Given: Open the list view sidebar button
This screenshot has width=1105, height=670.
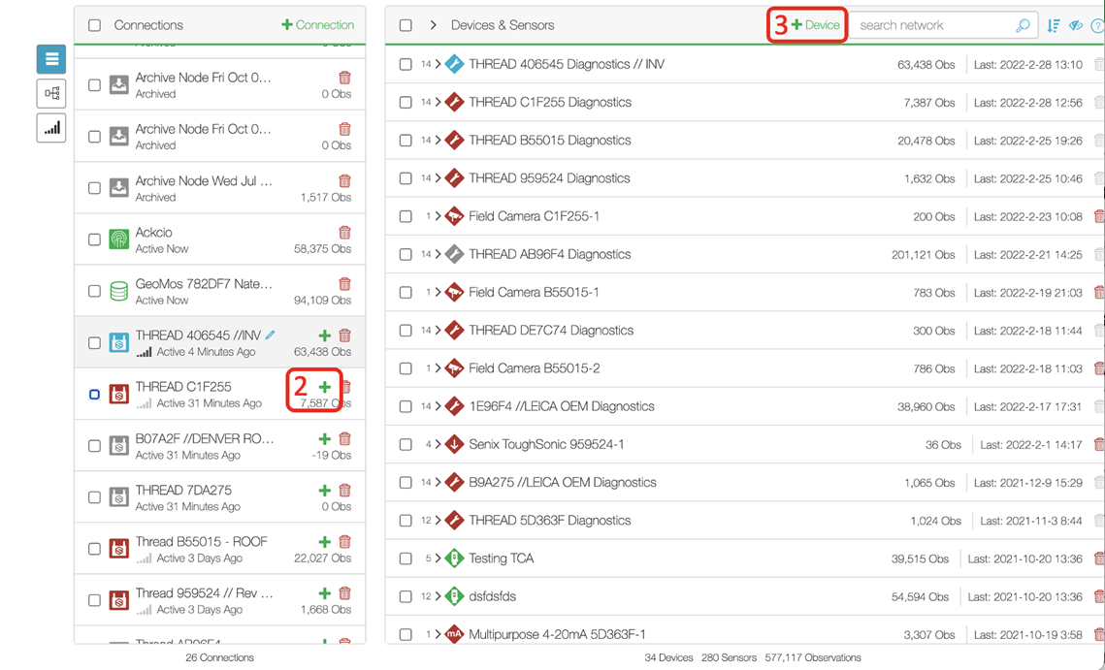Looking at the screenshot, I should click(51, 59).
